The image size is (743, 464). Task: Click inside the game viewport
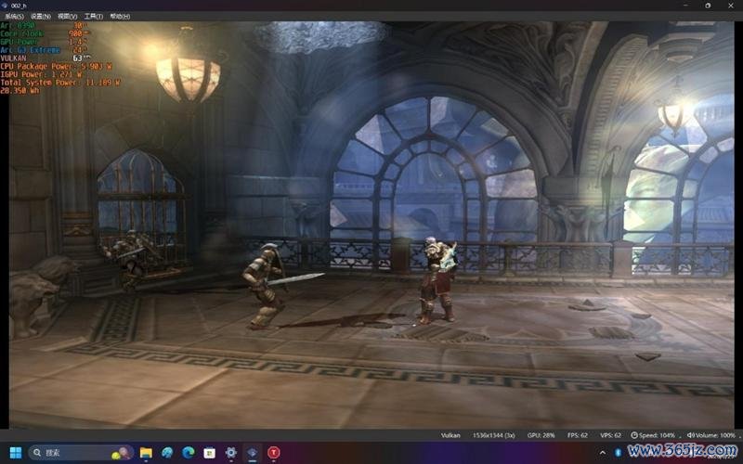(x=371, y=225)
